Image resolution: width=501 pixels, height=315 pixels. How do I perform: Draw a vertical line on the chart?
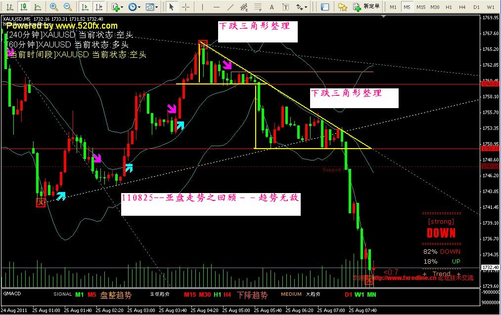(202, 7)
